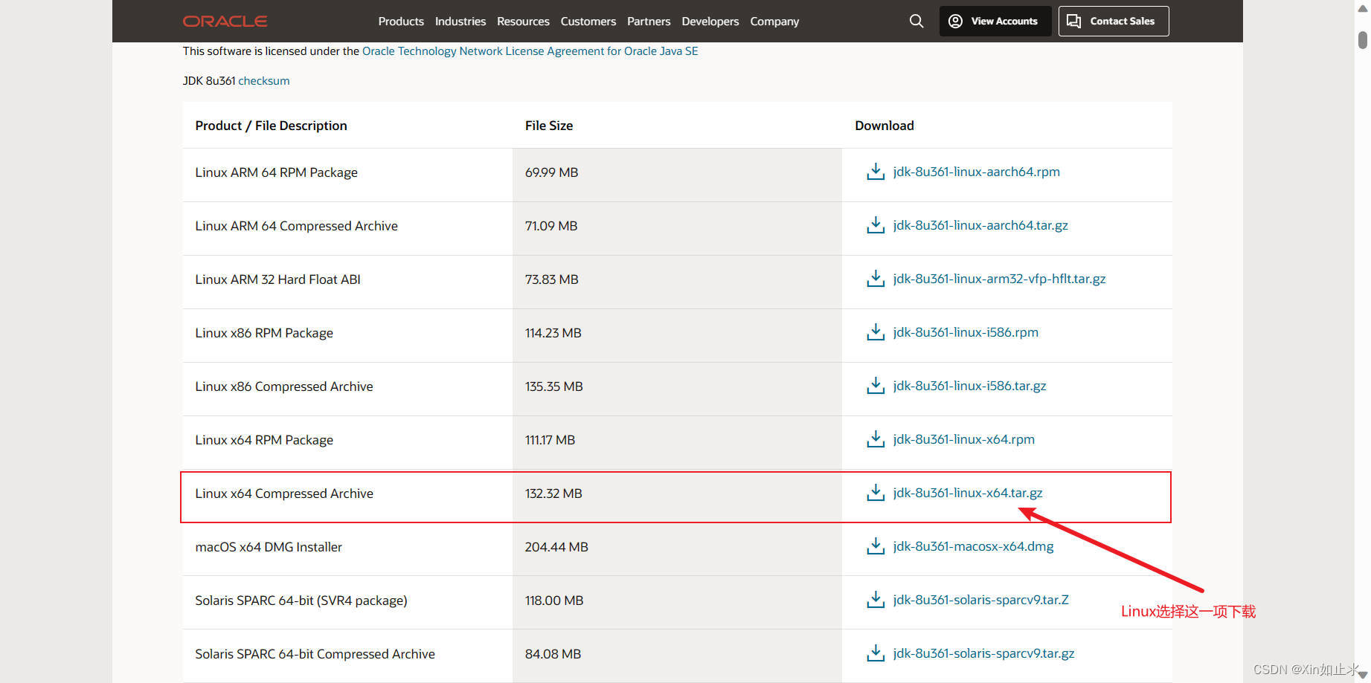The image size is (1371, 683).
Task: Download jdk-8u361-solaris-sparcv9.tar.gz link
Action: (983, 653)
